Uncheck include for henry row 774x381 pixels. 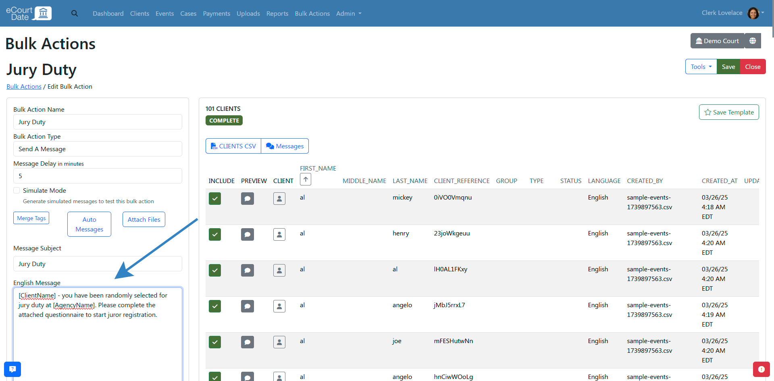click(215, 234)
